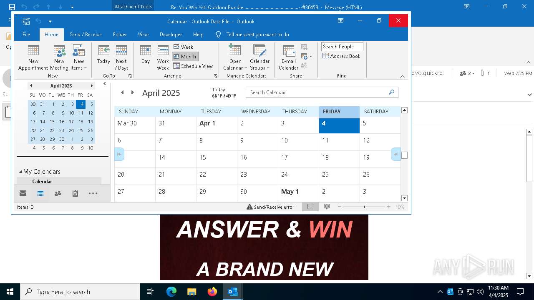Select the Week view button

coord(183,47)
